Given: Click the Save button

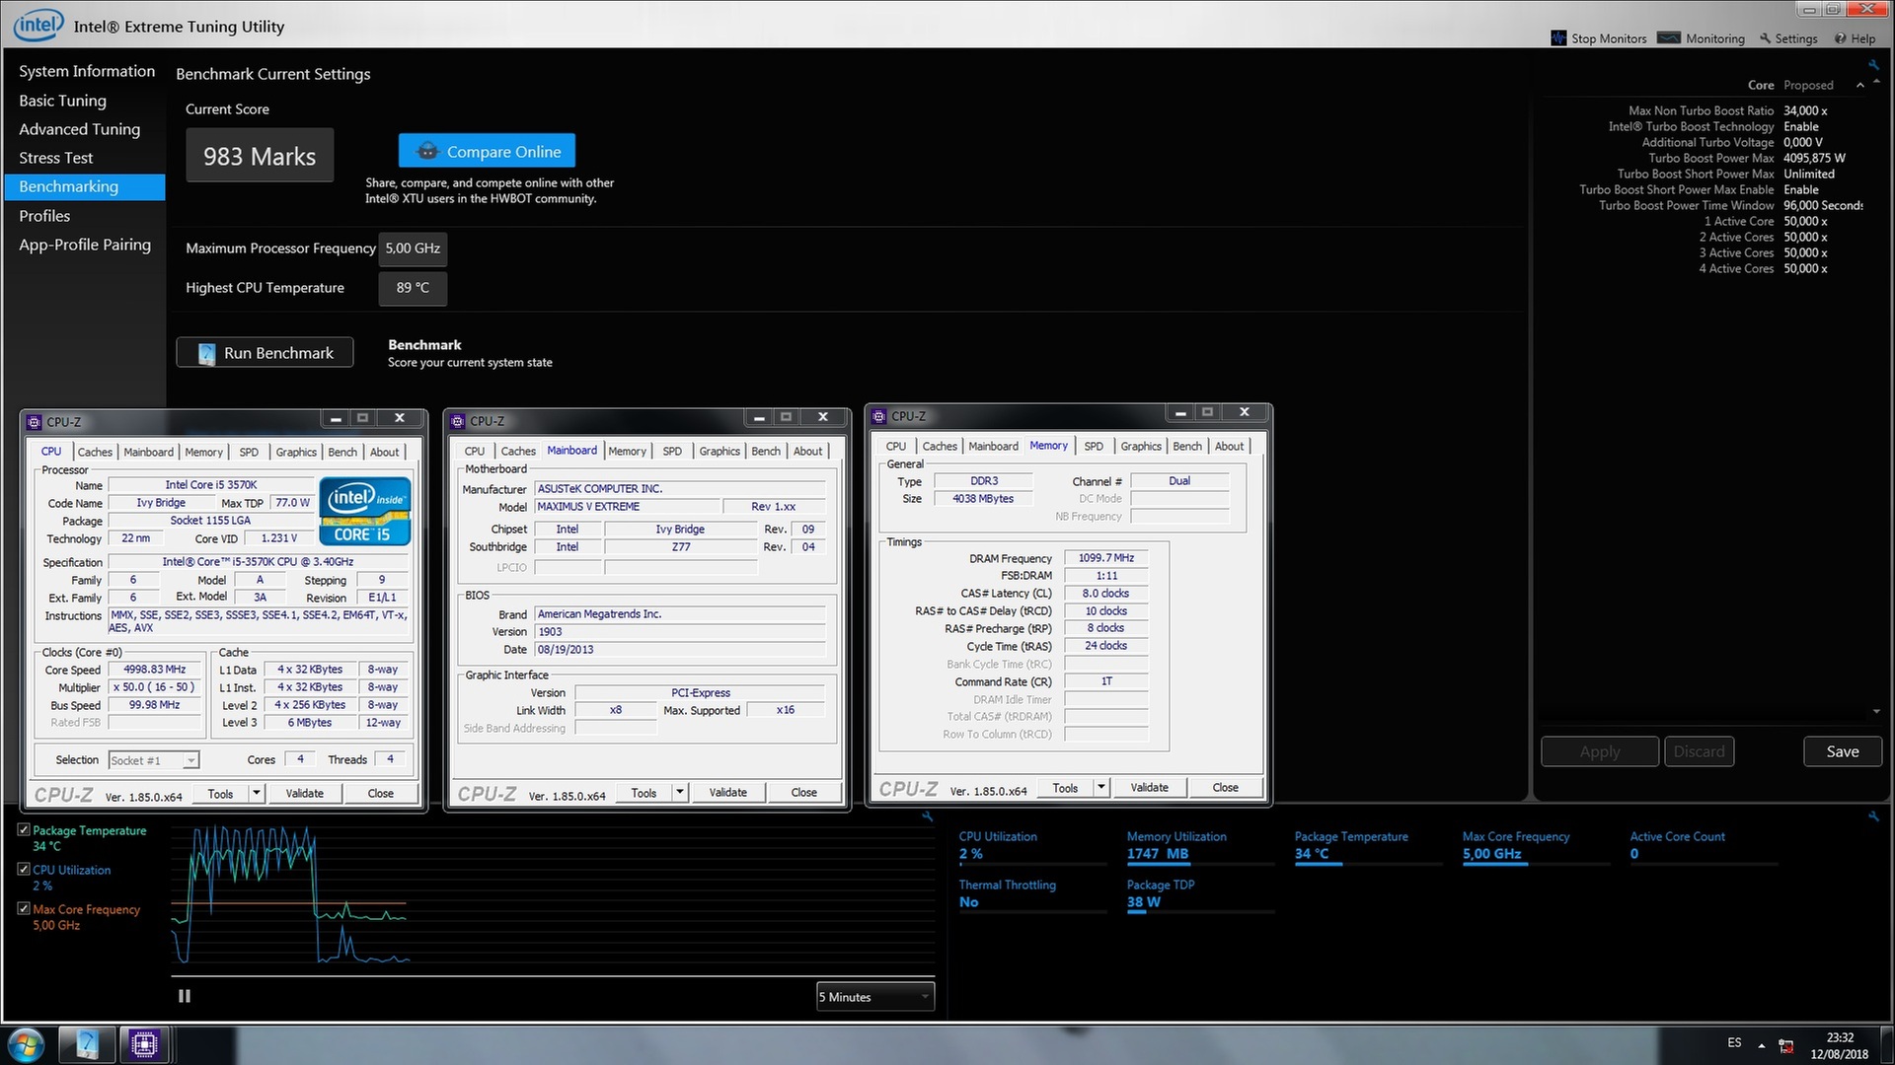Looking at the screenshot, I should coord(1842,751).
